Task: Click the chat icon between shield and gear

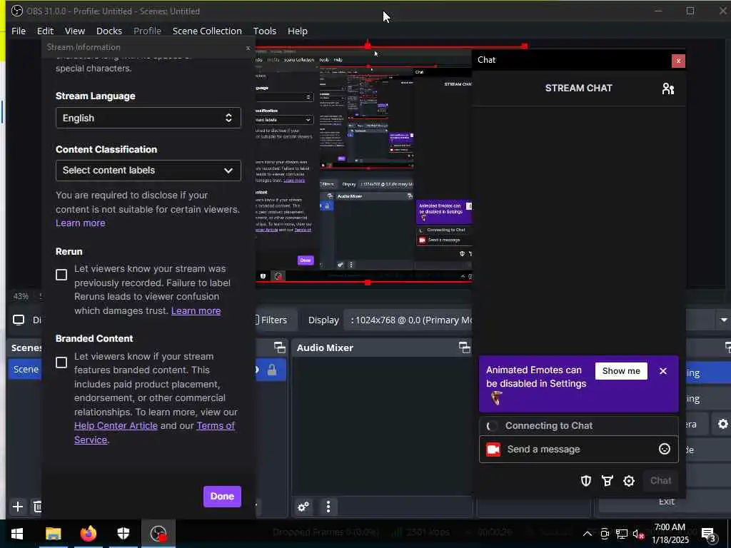Action: click(608, 481)
